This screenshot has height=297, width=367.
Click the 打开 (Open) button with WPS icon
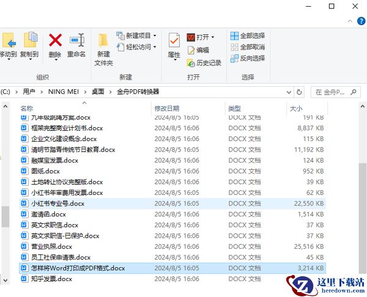point(198,37)
